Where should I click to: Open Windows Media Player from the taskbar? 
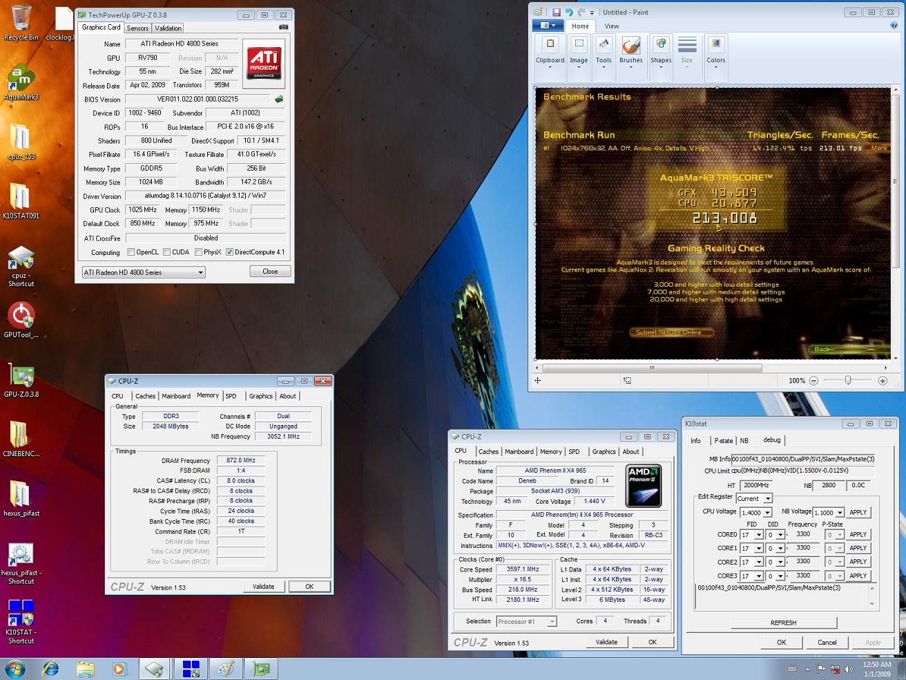click(x=119, y=668)
